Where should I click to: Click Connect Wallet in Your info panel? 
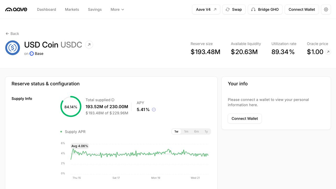point(245,118)
